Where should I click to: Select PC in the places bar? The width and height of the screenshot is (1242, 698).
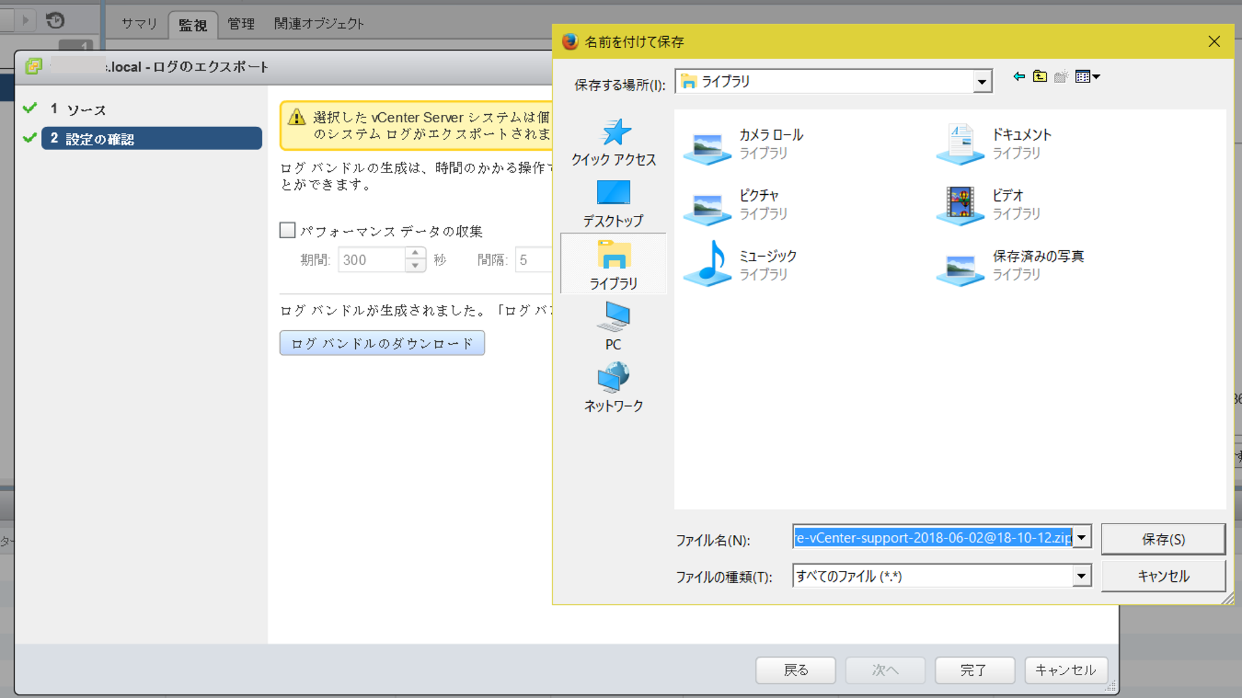click(614, 326)
